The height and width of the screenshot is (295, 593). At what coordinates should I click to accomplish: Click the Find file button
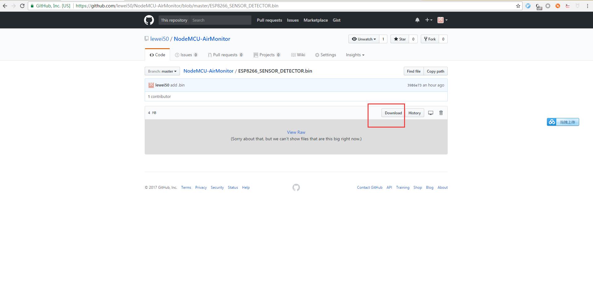(x=413, y=71)
